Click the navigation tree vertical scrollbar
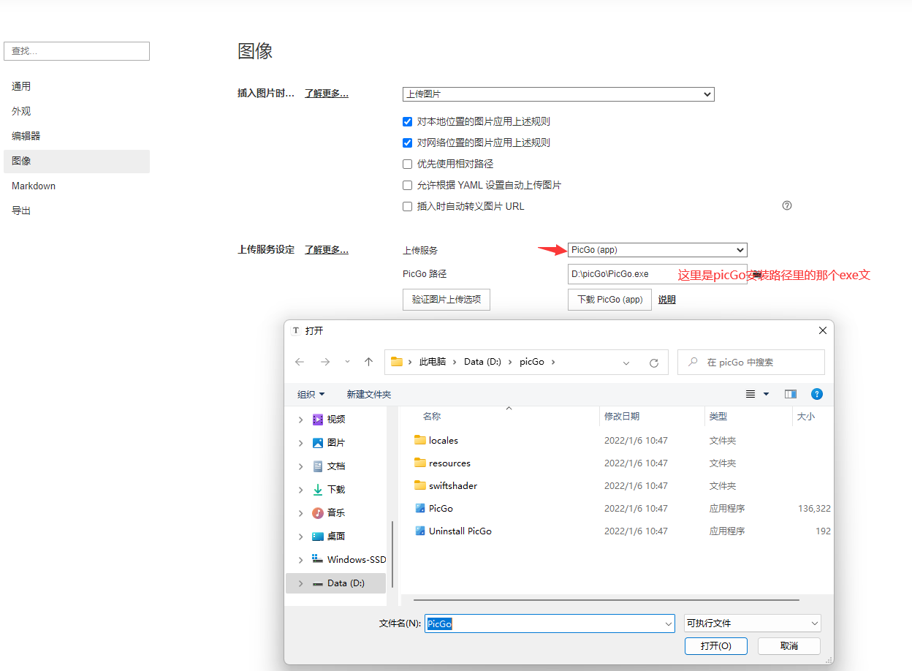The width and height of the screenshot is (912, 671). [x=393, y=554]
